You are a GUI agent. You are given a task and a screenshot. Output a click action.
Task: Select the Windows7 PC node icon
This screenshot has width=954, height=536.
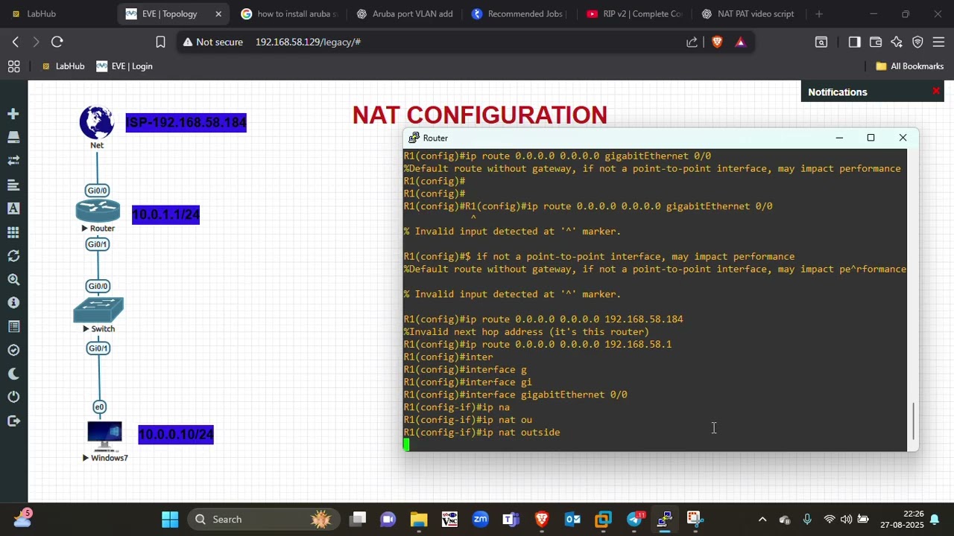pyautogui.click(x=104, y=436)
